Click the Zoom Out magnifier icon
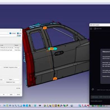The image size is (110, 110). [x=19, y=106]
